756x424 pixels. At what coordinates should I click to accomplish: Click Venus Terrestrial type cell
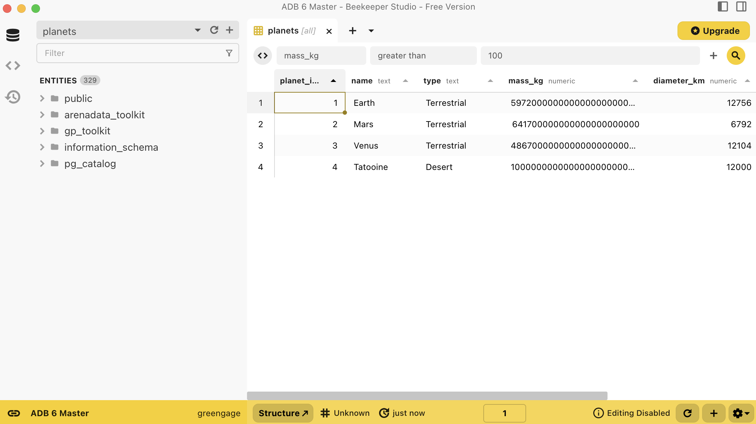point(460,146)
